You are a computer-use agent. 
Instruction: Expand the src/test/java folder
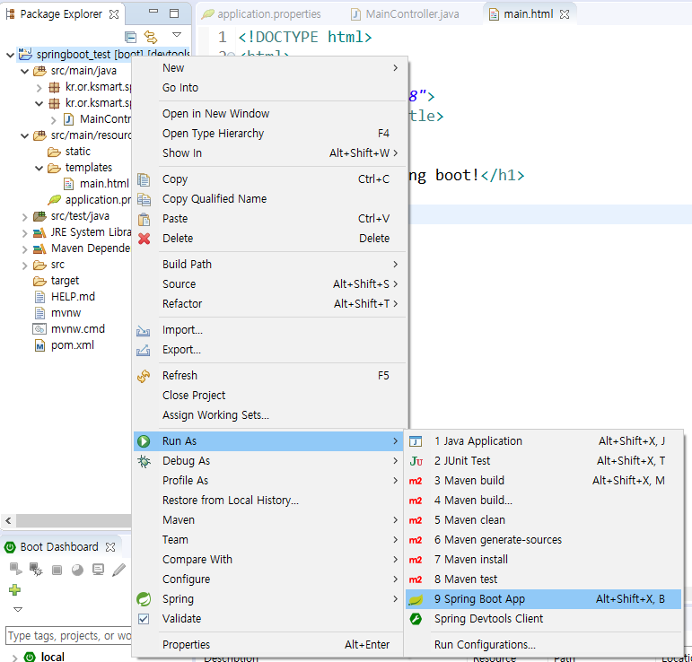pos(25,216)
